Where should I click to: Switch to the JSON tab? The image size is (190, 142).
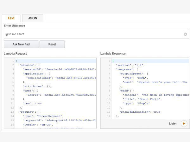32,18
